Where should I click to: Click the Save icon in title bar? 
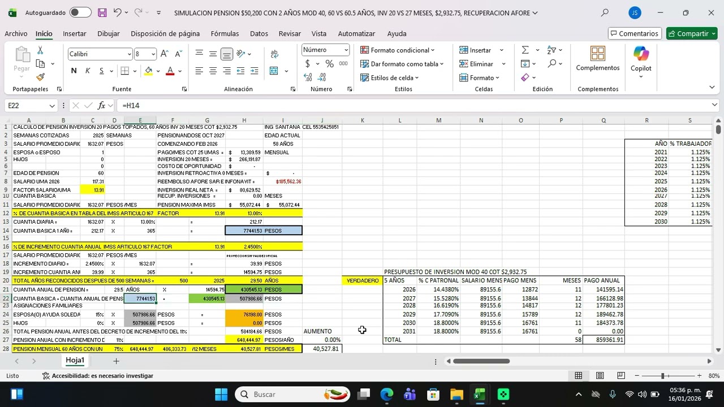pyautogui.click(x=102, y=12)
